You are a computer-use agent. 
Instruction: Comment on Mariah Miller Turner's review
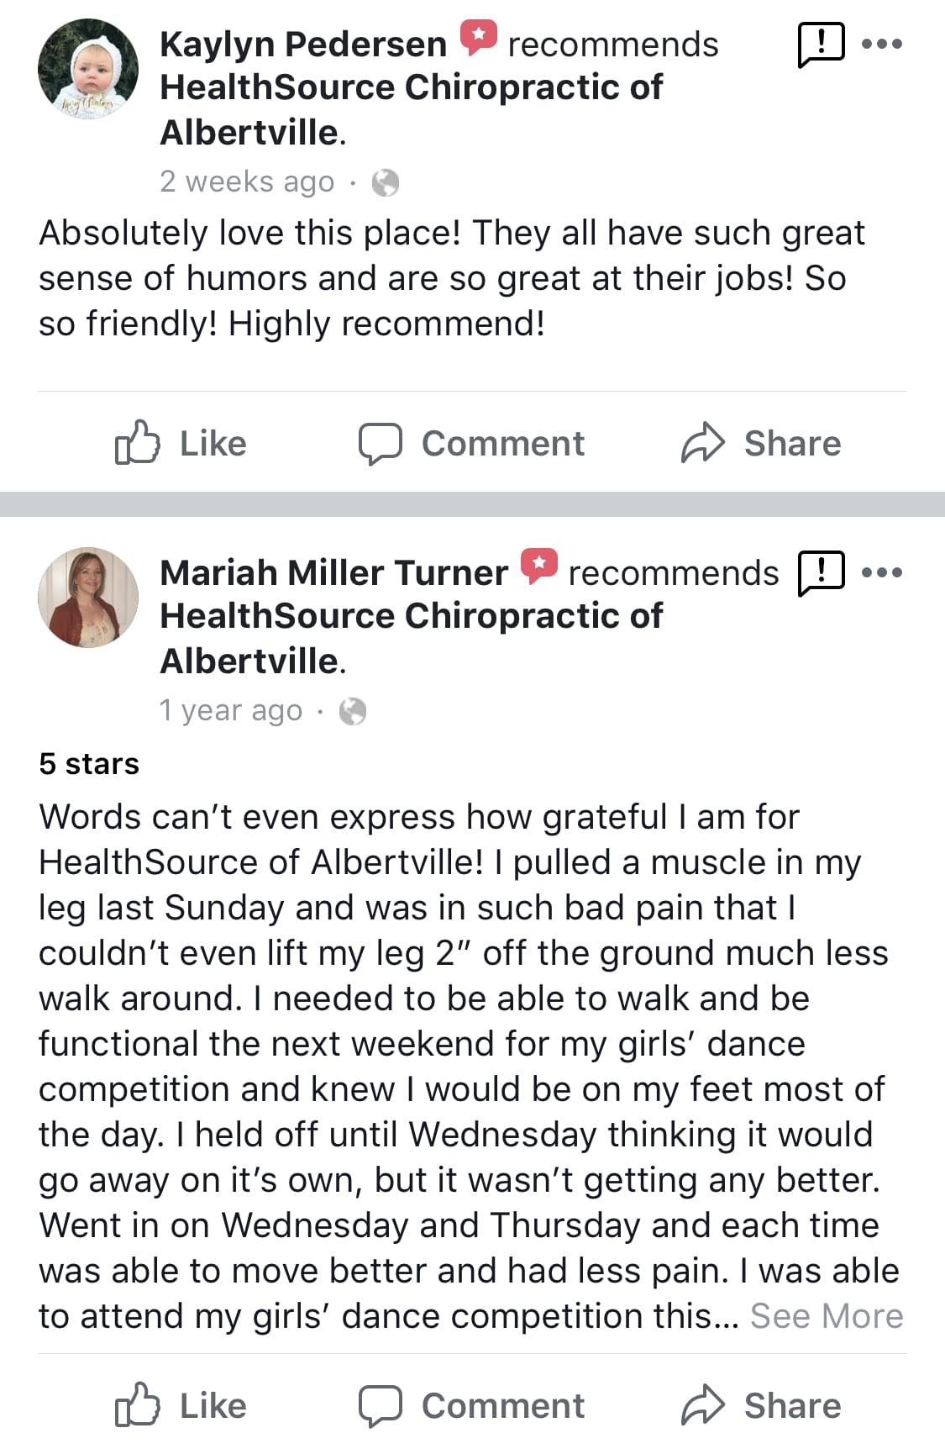(x=471, y=1405)
